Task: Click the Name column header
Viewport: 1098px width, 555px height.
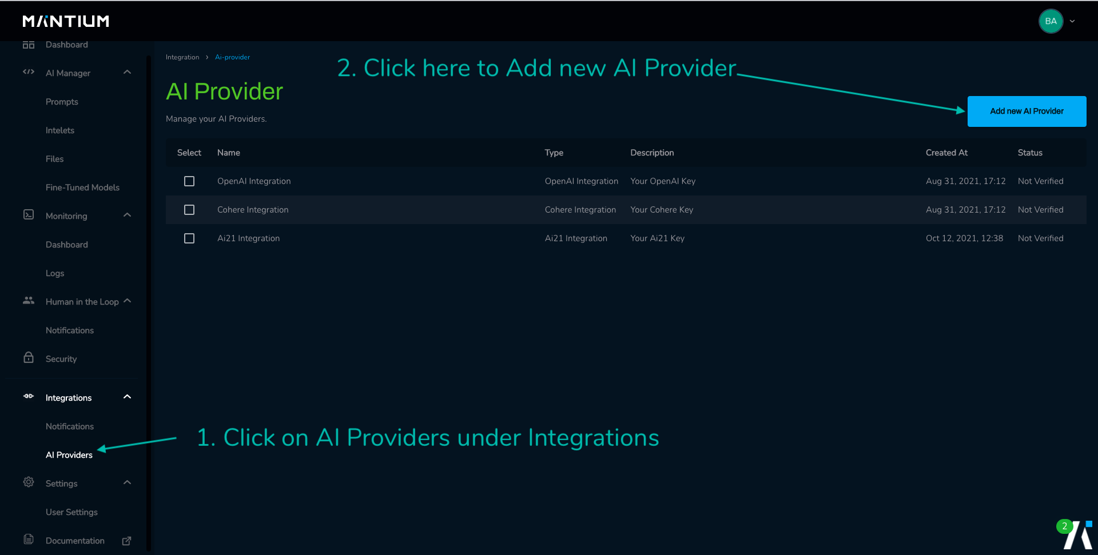Action: click(x=229, y=153)
